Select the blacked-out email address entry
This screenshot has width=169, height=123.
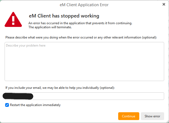pos(18,96)
